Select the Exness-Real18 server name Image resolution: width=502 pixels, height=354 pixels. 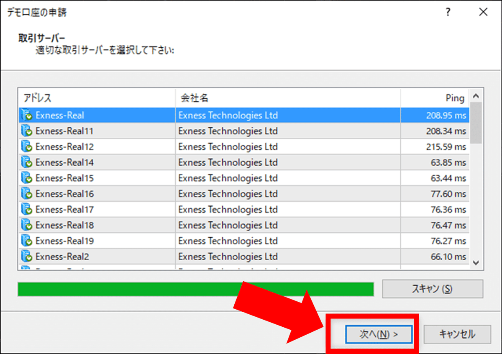[64, 225]
